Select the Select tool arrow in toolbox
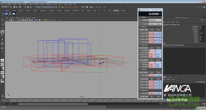The height and width of the screenshot is (110, 206). point(2,20)
